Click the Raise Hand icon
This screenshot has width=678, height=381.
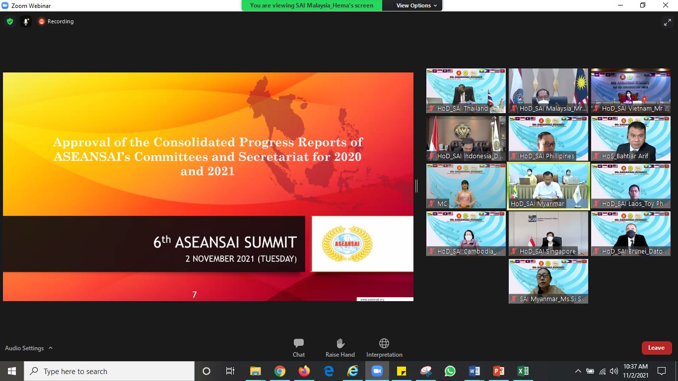pyautogui.click(x=340, y=347)
